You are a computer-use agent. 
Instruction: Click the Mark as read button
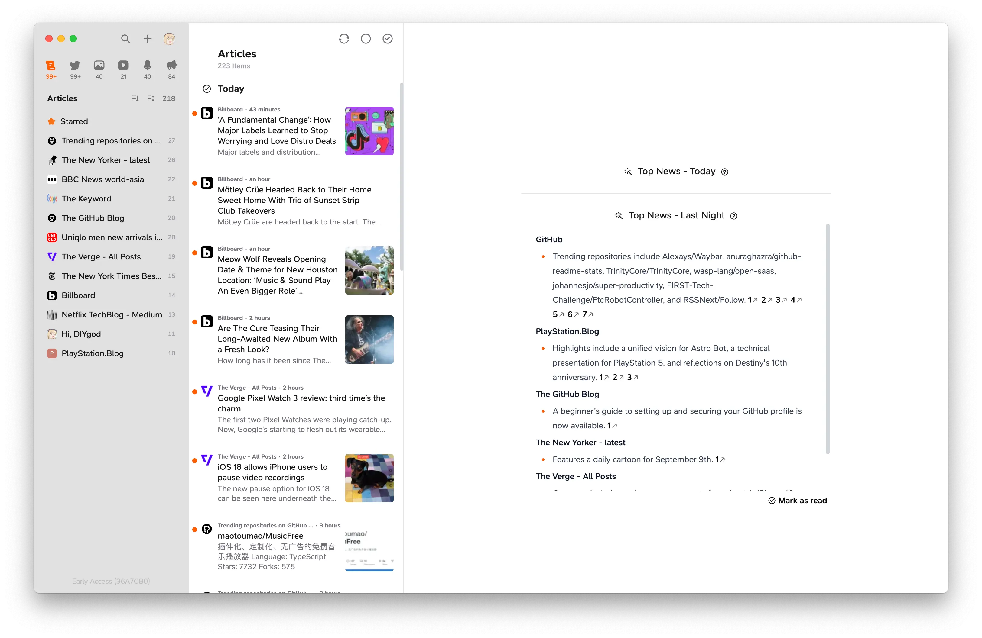[x=797, y=500]
